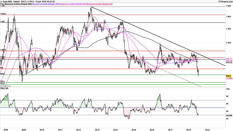The height and width of the screenshot is (131, 233).
Task: Click the yellow 834,7 current price tag
Action: point(229,76)
